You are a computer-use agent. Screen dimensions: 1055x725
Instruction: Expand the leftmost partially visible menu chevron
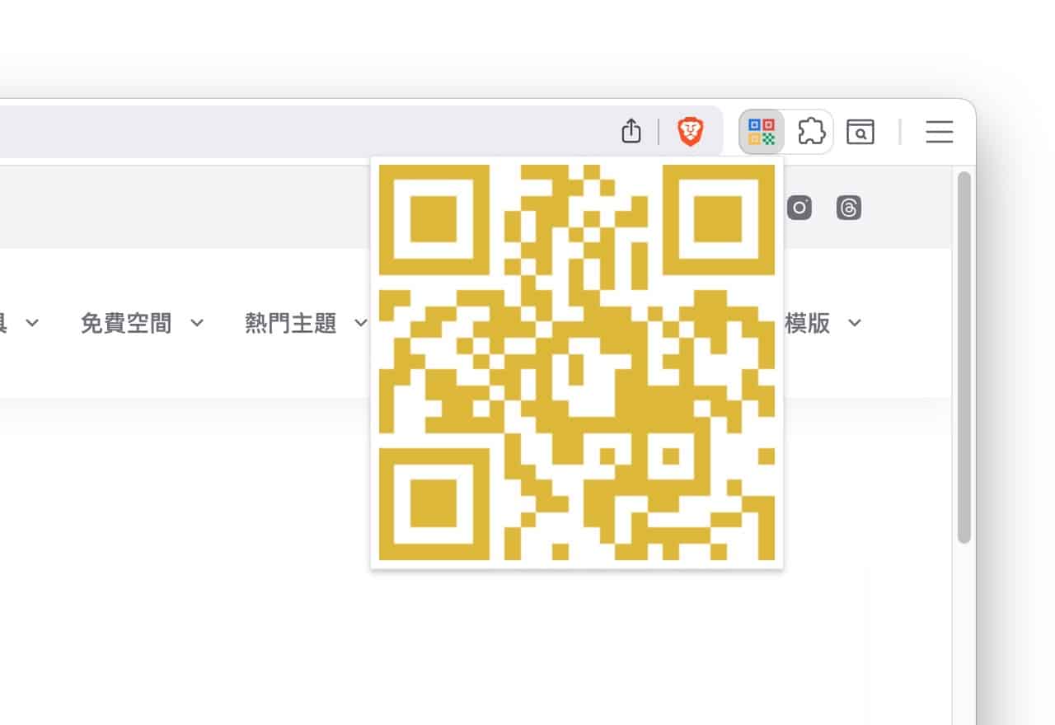[x=32, y=323]
